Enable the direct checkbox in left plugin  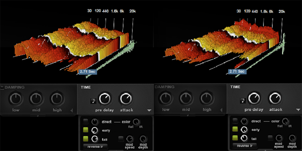coord(86,121)
